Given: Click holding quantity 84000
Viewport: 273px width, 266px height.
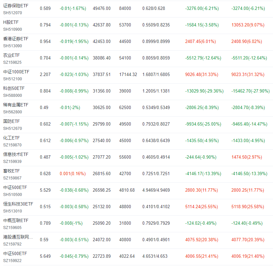Looking at the screenshot, I should 125,8.
